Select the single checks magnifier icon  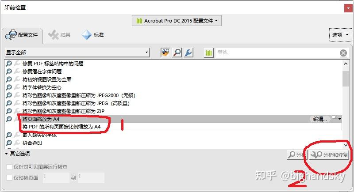(177, 53)
